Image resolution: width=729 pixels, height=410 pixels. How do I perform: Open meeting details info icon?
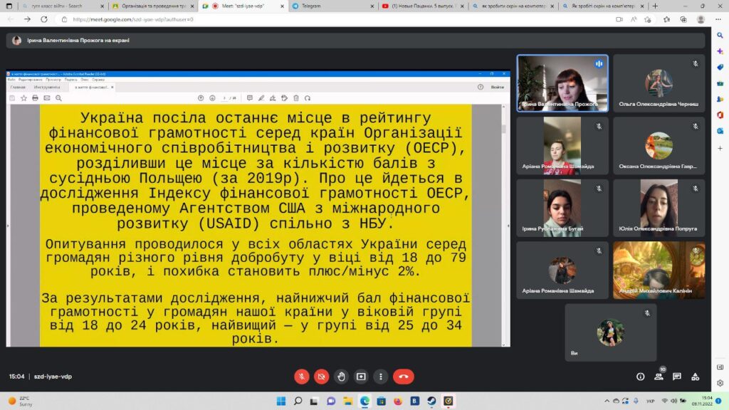click(640, 377)
